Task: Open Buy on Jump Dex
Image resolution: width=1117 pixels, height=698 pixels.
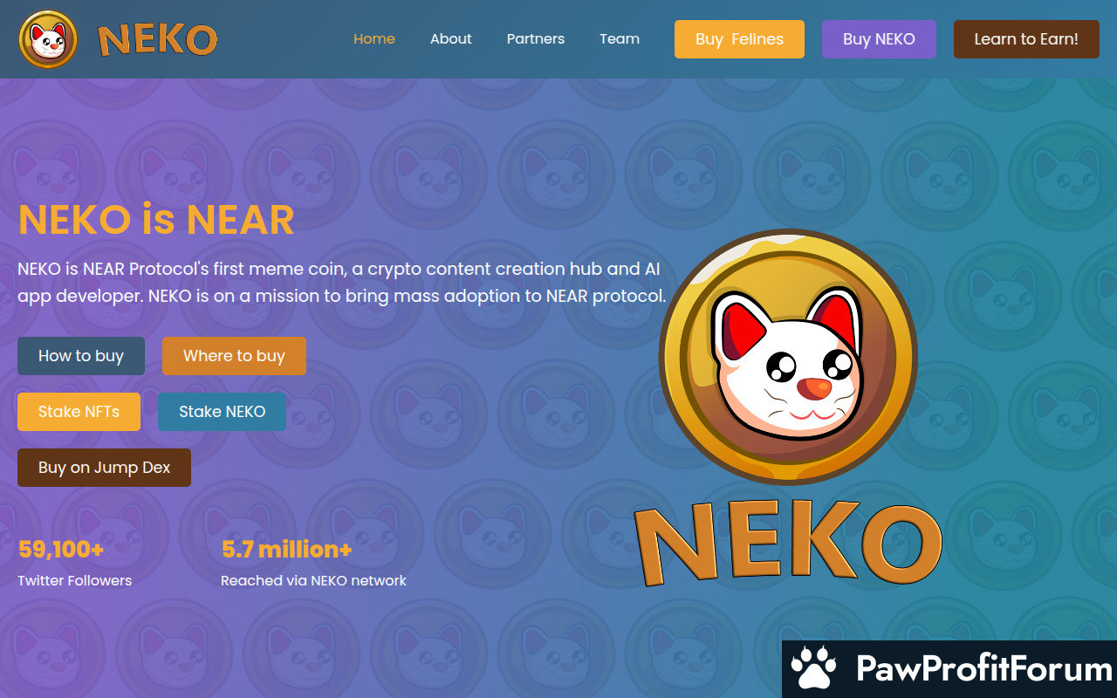Action: click(x=104, y=468)
